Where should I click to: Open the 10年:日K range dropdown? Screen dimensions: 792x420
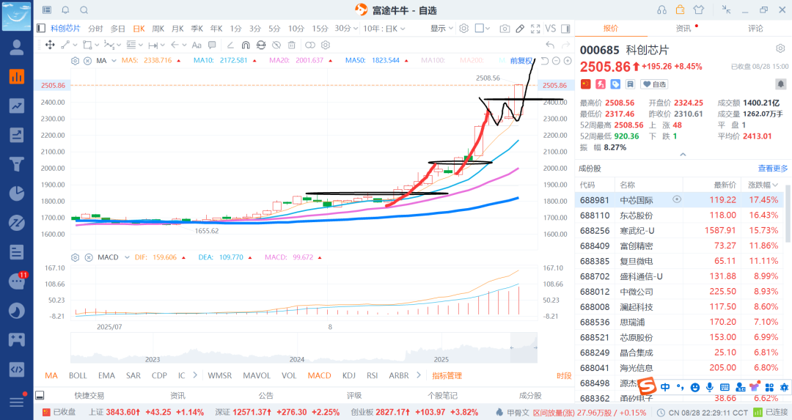coord(384,29)
